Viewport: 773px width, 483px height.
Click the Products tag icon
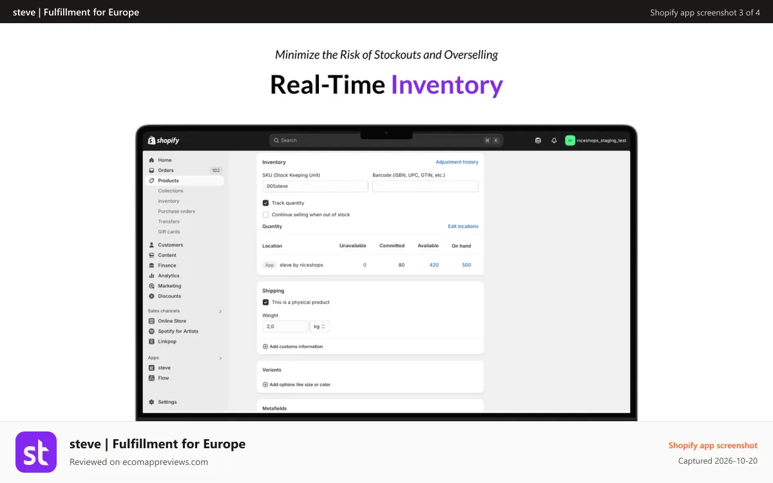click(x=151, y=180)
